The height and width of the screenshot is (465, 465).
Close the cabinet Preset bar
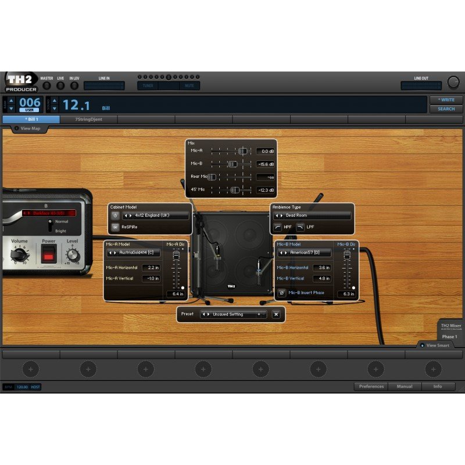(x=276, y=314)
